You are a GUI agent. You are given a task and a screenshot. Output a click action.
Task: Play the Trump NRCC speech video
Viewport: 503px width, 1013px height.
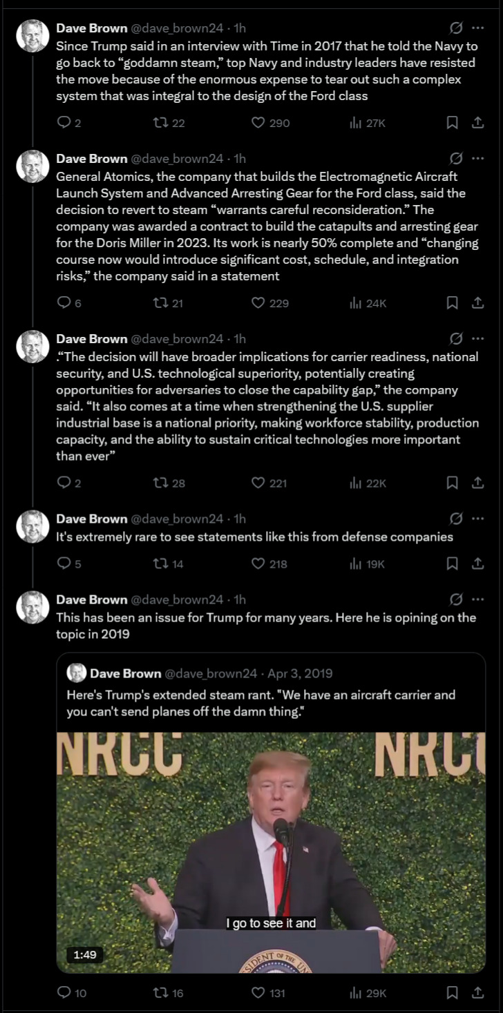[x=271, y=853]
